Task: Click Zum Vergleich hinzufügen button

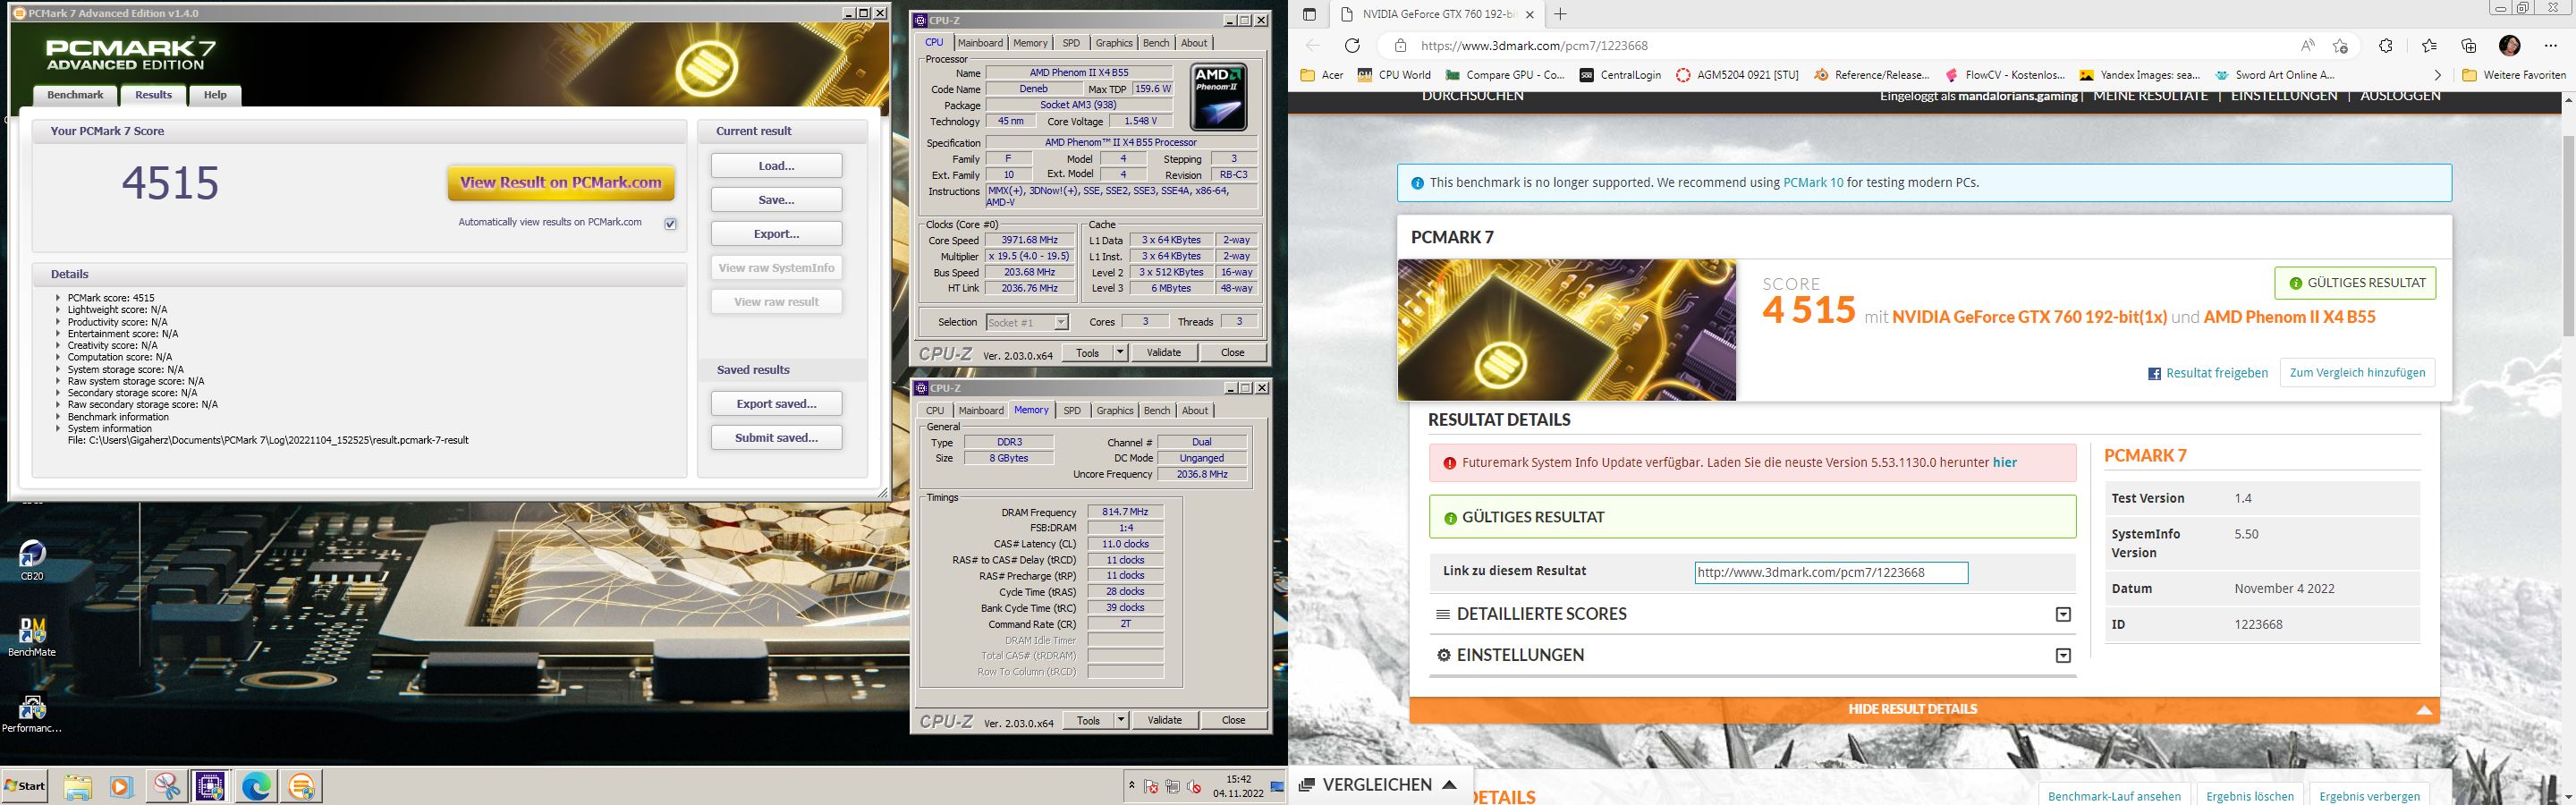Action: (2357, 373)
